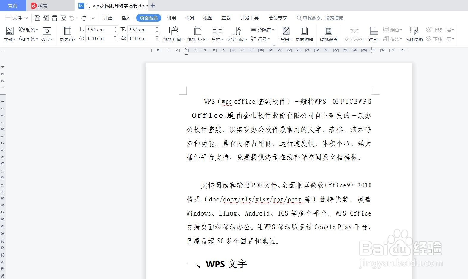
Task: Click the 页面边框 page border icon
Action: click(304, 31)
